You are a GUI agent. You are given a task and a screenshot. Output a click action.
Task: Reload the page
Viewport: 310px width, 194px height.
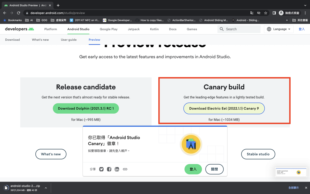18,13
